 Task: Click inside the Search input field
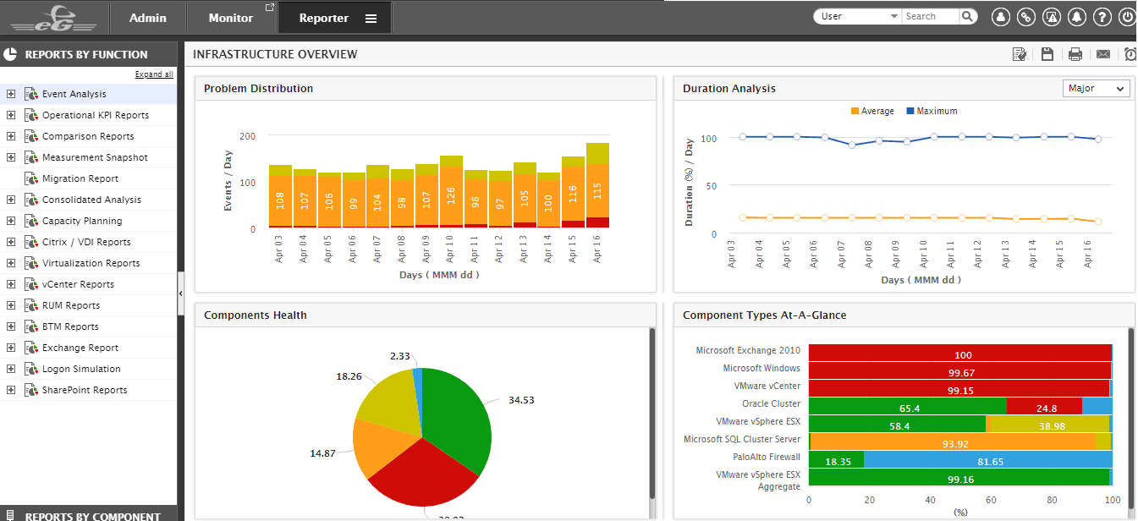point(931,16)
